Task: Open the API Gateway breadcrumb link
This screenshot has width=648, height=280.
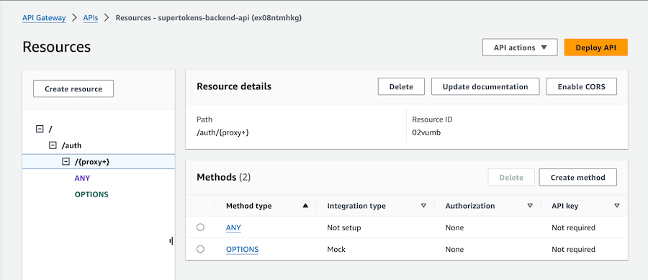Action: point(44,18)
